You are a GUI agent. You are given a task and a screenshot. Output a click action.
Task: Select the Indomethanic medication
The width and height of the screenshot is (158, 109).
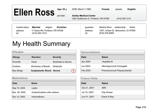[x=38, y=97]
